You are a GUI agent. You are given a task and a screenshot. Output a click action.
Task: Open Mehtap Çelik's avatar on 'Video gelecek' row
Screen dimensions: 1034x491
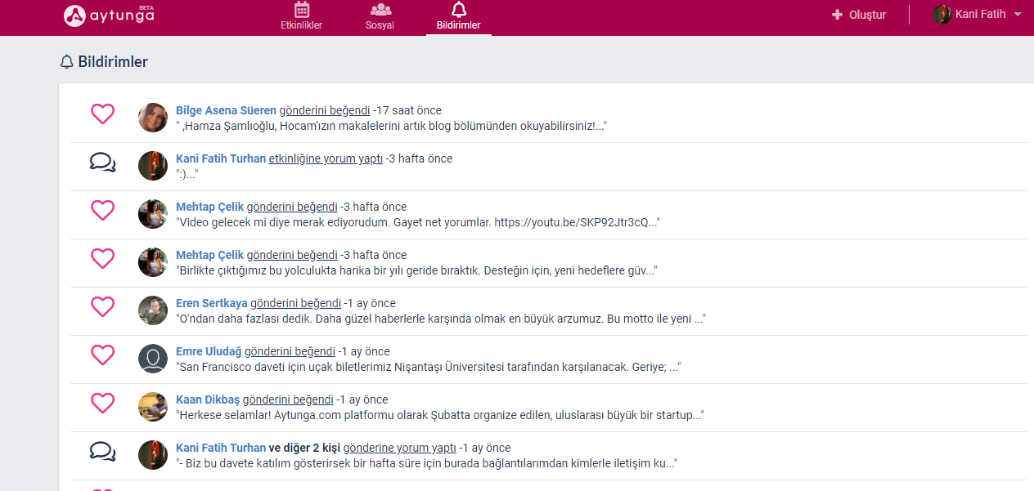click(153, 214)
